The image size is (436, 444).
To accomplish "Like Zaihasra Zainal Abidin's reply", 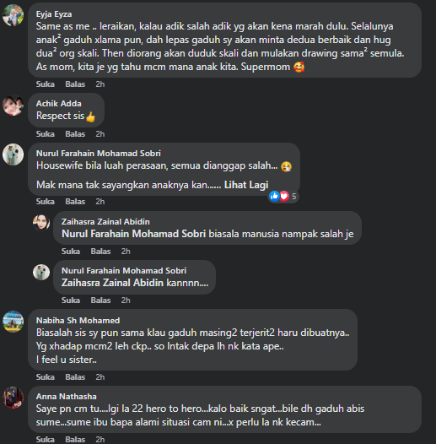I will click(x=71, y=252).
